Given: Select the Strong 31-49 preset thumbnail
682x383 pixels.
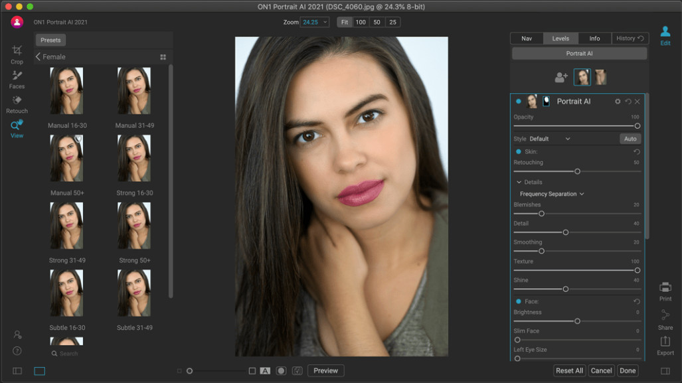Looking at the screenshot, I should (66, 226).
